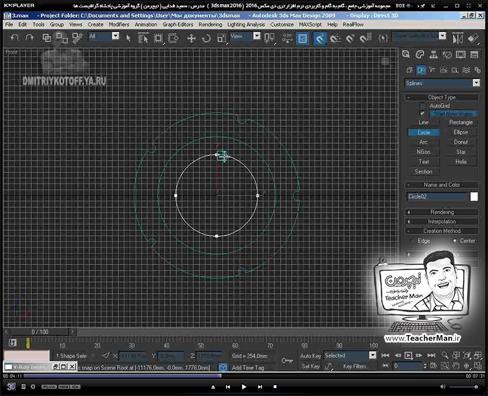
Task: Select the Center creation method radio
Action: (x=454, y=241)
